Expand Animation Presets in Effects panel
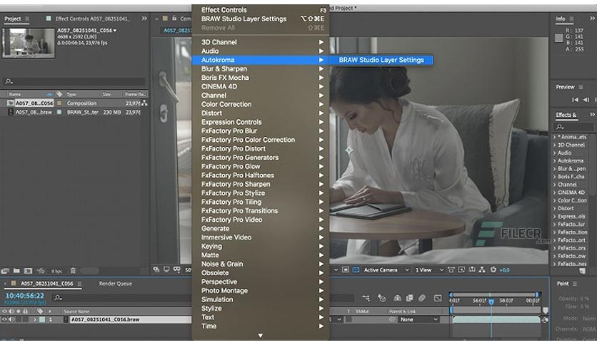Screen dimensions: 597x345 pyautogui.click(x=554, y=137)
